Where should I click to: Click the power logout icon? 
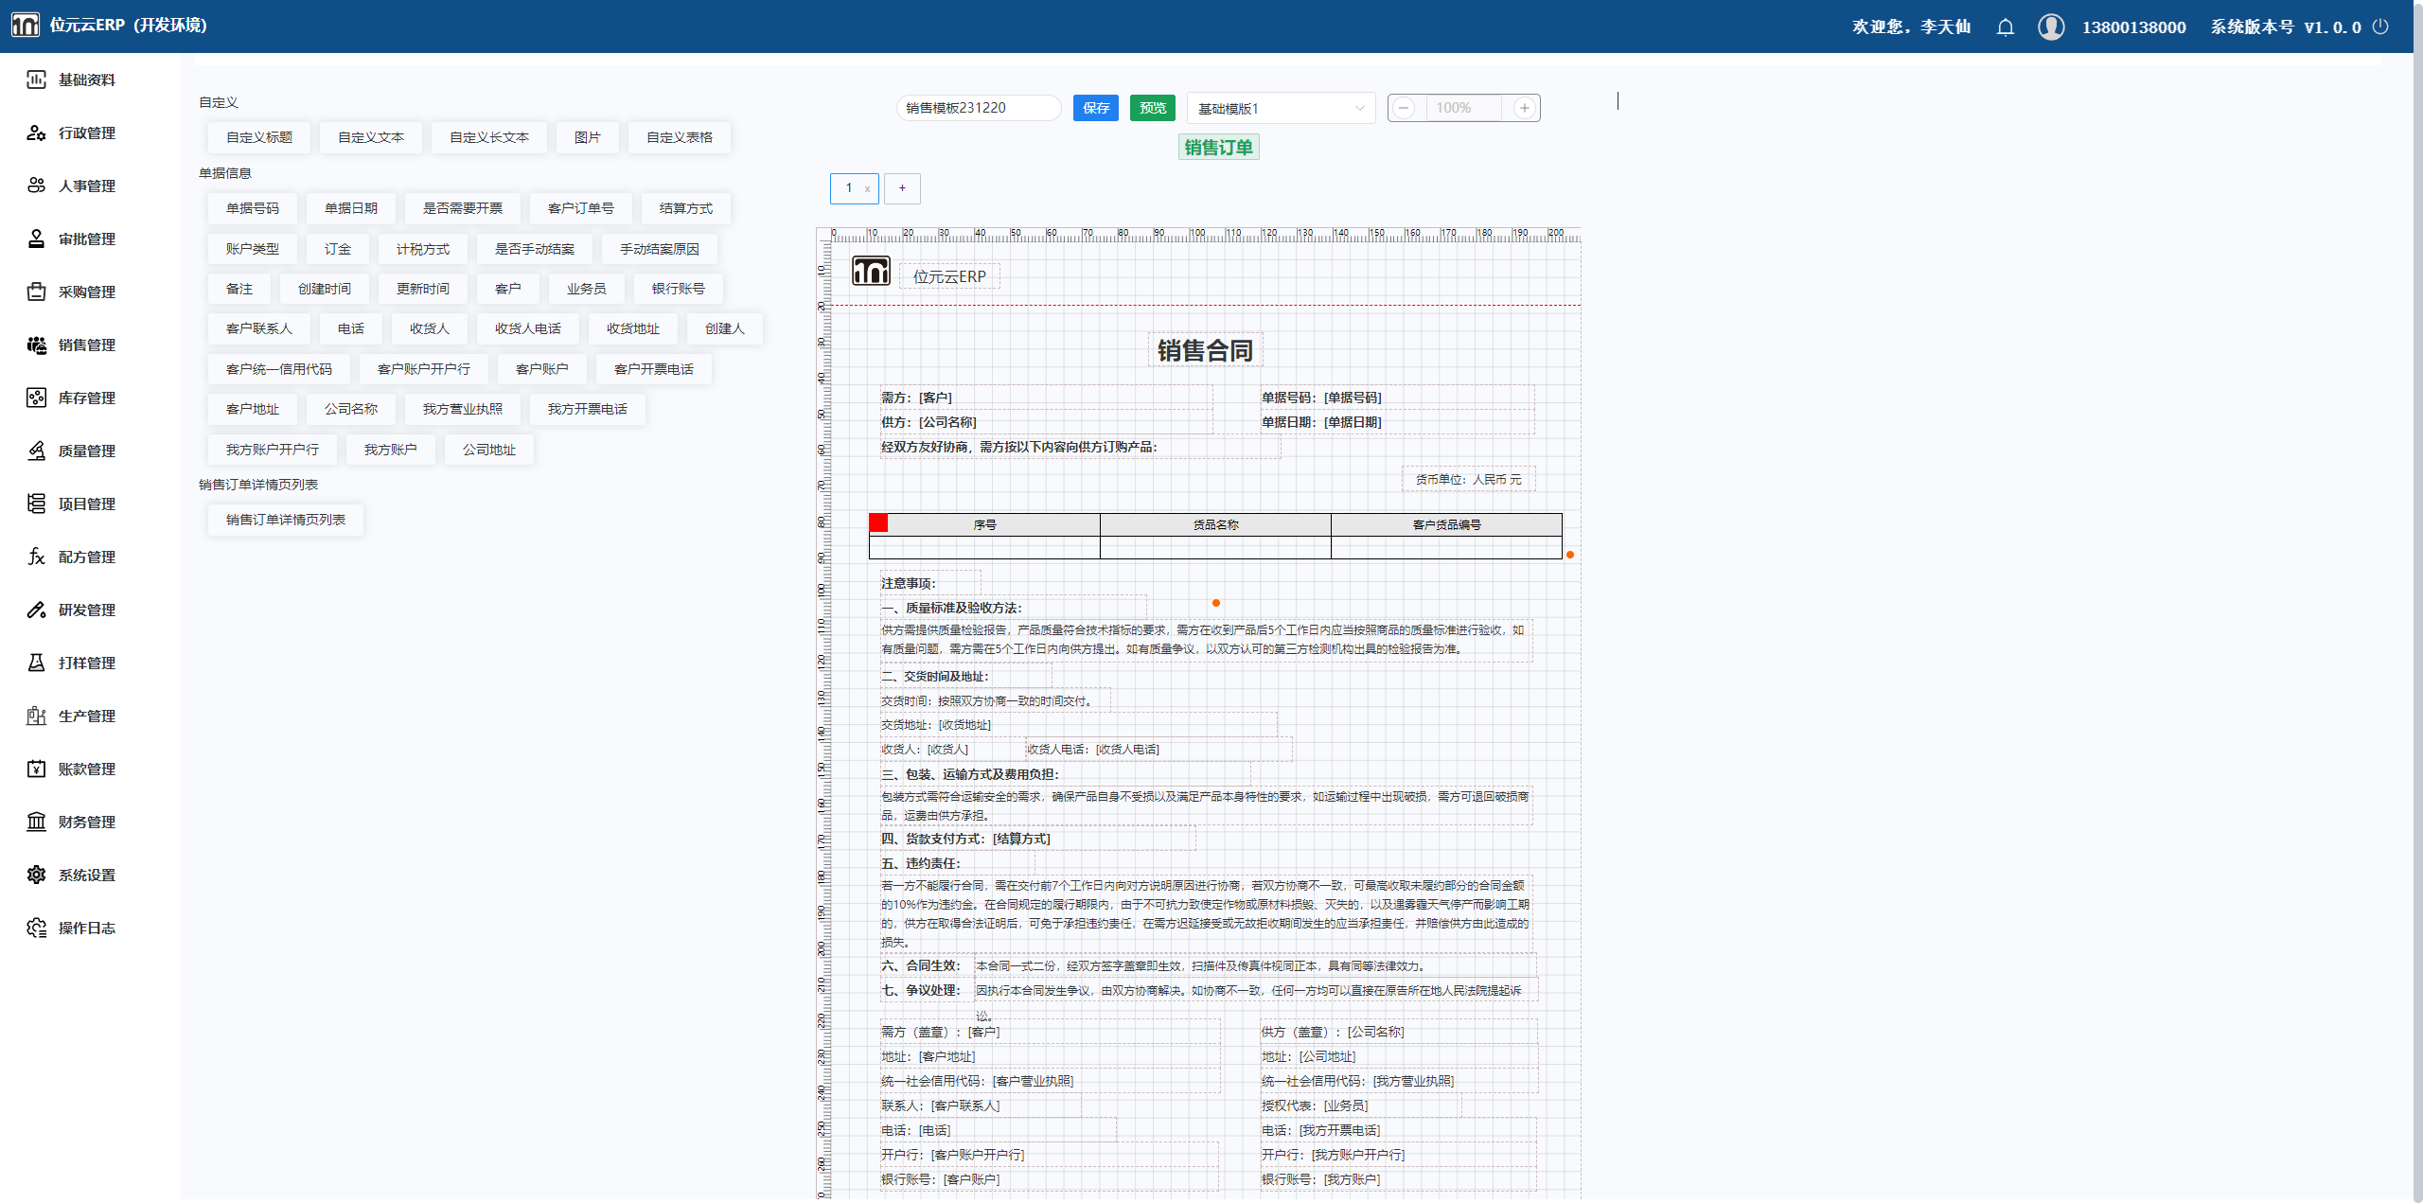[2380, 27]
